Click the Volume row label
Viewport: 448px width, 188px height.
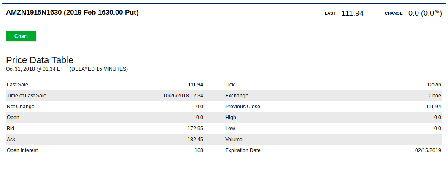234,140
